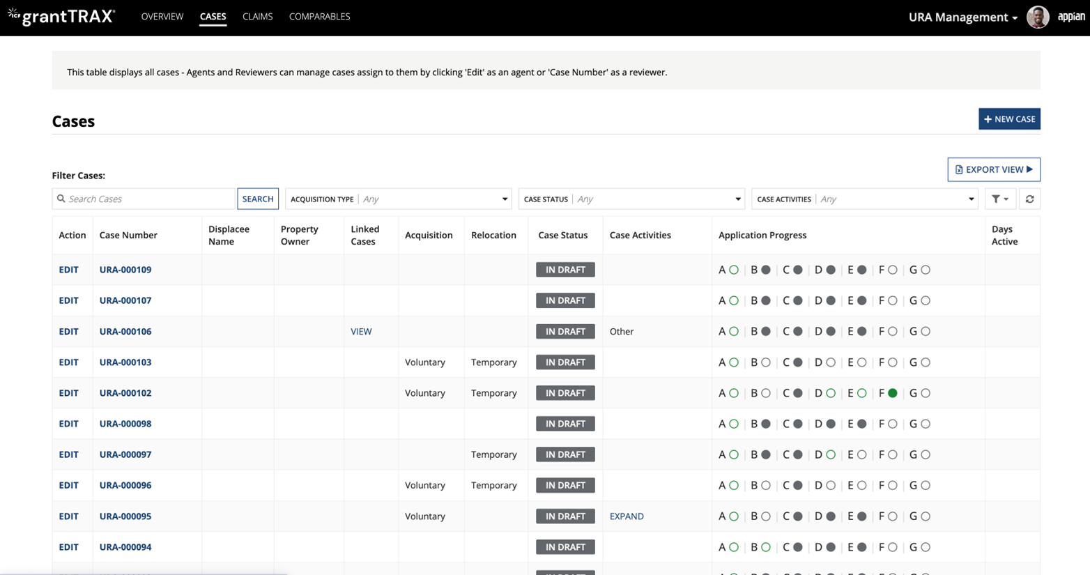The image size is (1090, 575).
Task: Click progress circle F for URA-000102
Action: tap(893, 393)
